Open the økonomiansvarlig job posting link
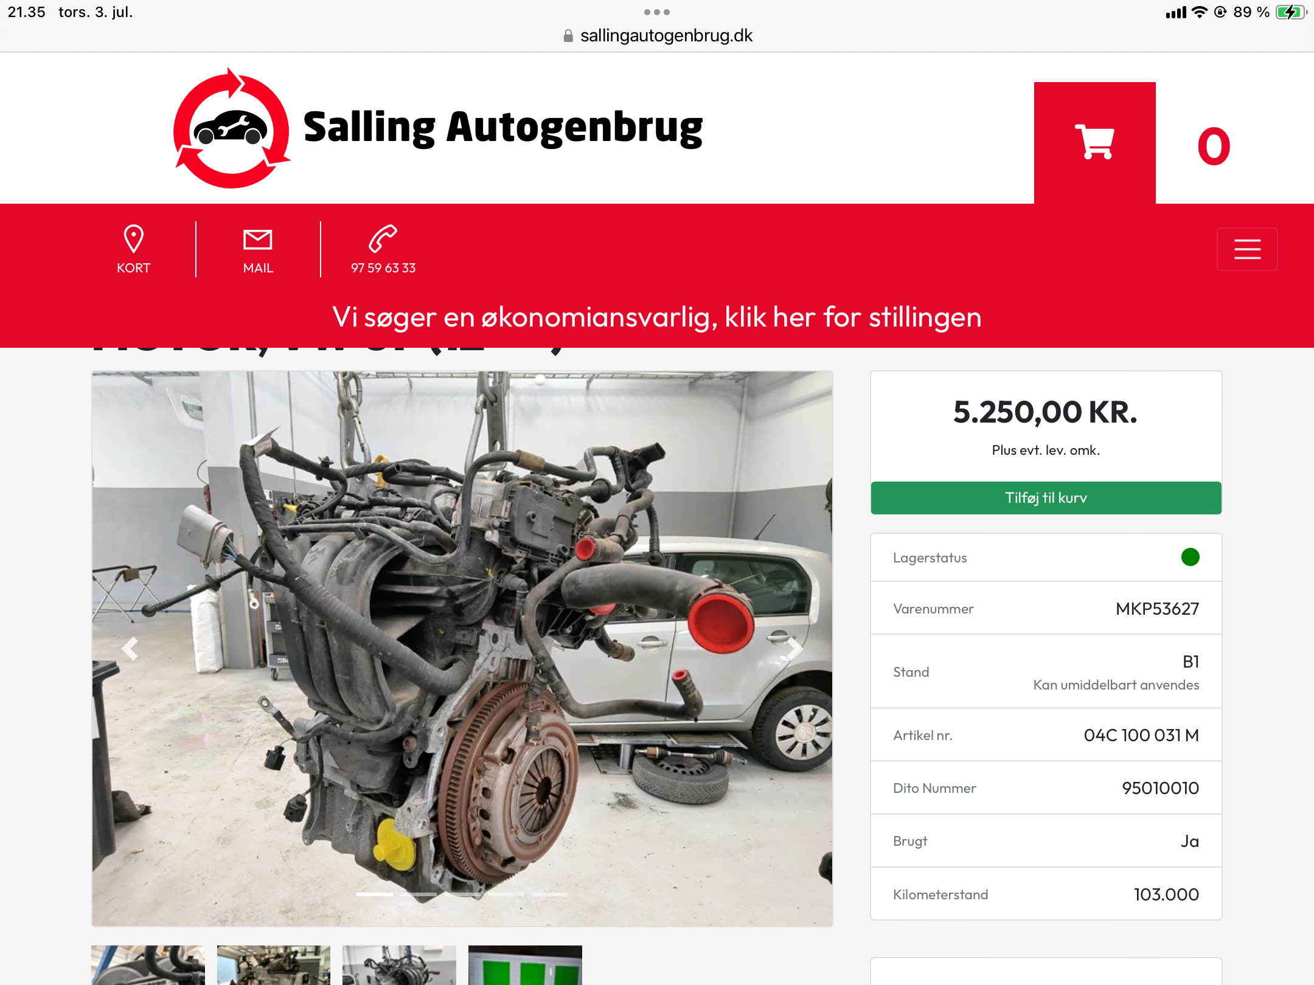Image resolution: width=1314 pixels, height=985 pixels. click(x=657, y=317)
